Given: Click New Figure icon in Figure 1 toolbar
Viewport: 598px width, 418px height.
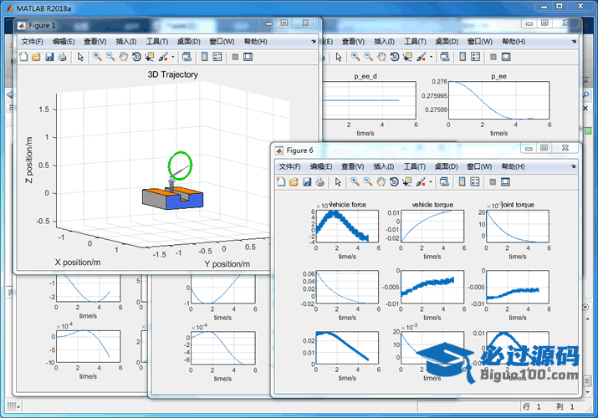Looking at the screenshot, I should (x=23, y=57).
